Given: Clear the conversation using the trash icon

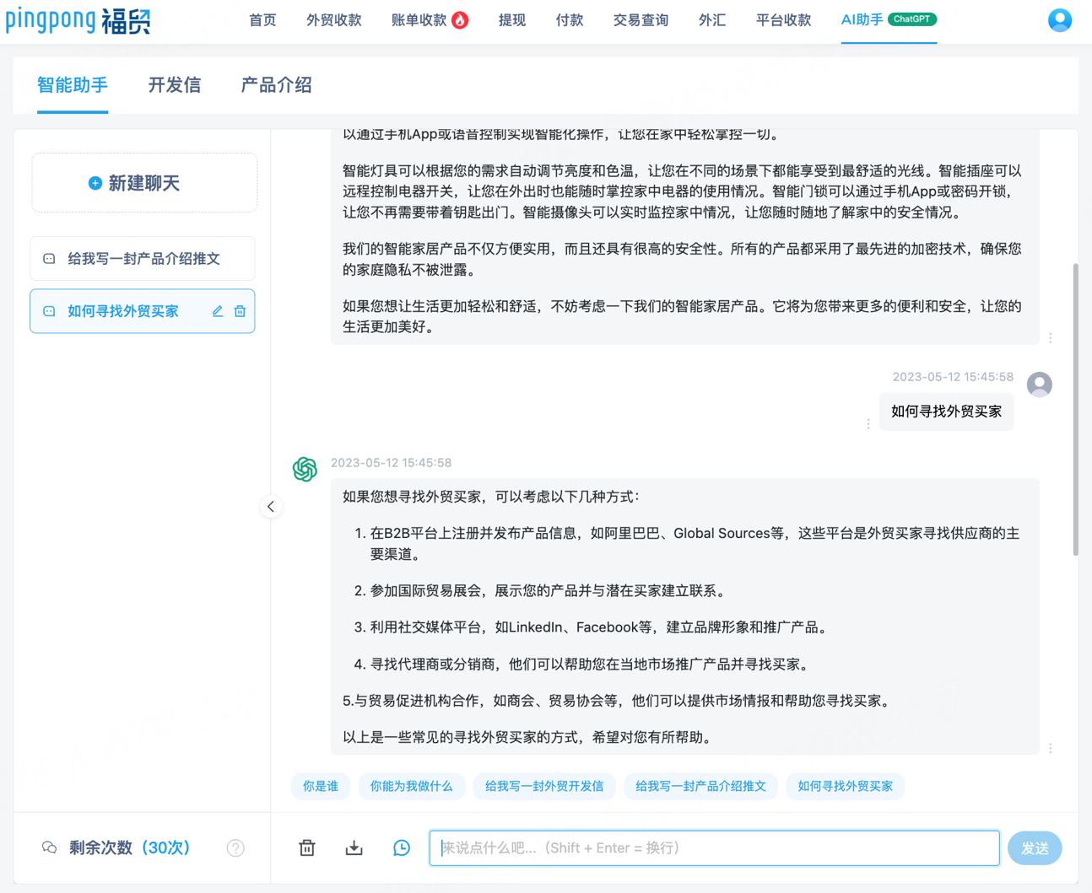Looking at the screenshot, I should coord(306,847).
